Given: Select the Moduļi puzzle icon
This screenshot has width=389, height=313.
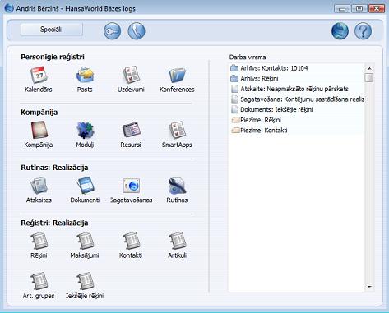Looking at the screenshot, I should coord(85,131).
